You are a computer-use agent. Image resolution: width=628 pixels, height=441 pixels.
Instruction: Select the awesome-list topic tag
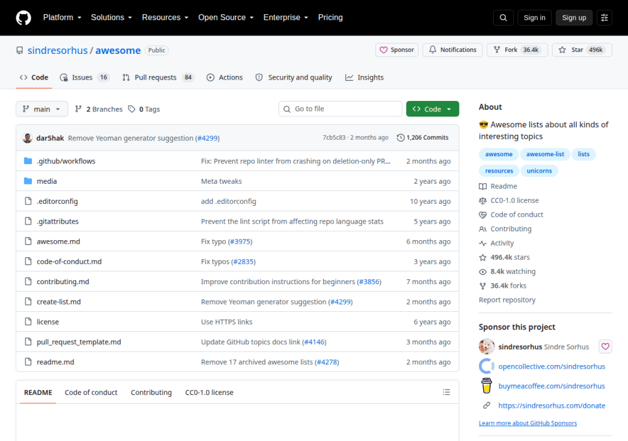coord(545,154)
